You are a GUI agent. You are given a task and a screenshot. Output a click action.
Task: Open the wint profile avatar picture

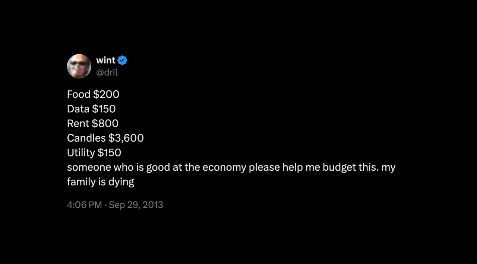pyautogui.click(x=79, y=66)
